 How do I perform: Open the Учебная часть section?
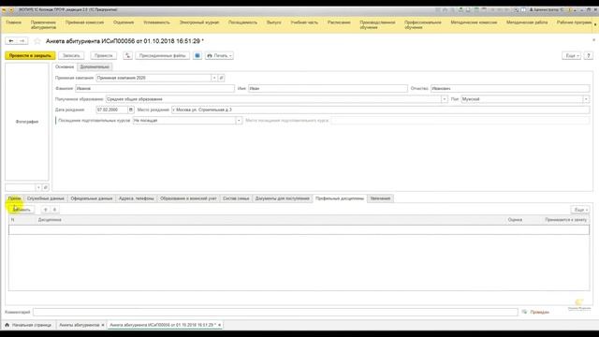tap(304, 22)
